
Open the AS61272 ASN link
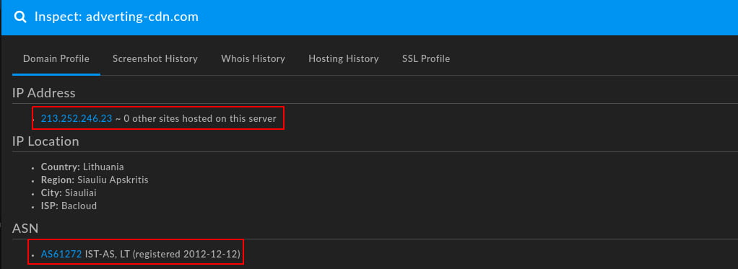61,255
